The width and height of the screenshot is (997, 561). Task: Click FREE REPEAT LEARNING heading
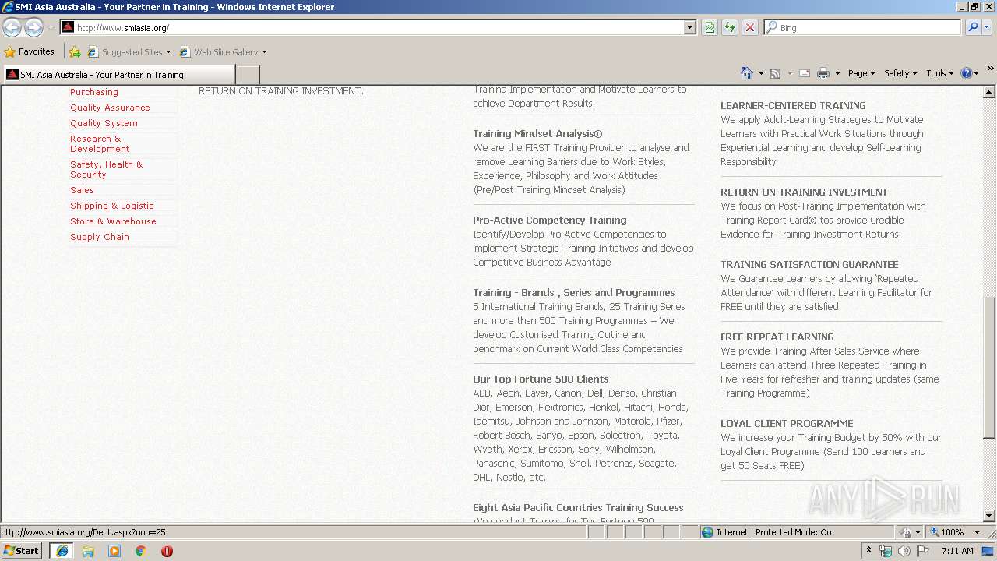coord(777,337)
